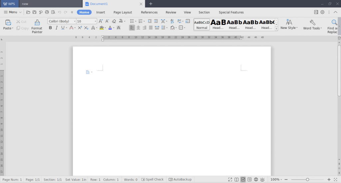Toggle Italic formatting
The height and width of the screenshot is (183, 341).
[57, 28]
